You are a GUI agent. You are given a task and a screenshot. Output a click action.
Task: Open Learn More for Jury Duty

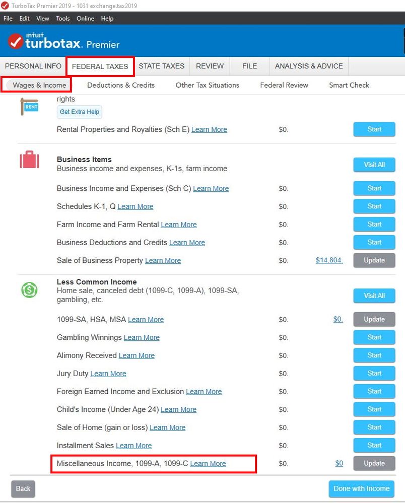(x=108, y=374)
